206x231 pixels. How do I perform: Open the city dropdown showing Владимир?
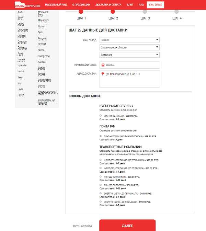pos(129,55)
